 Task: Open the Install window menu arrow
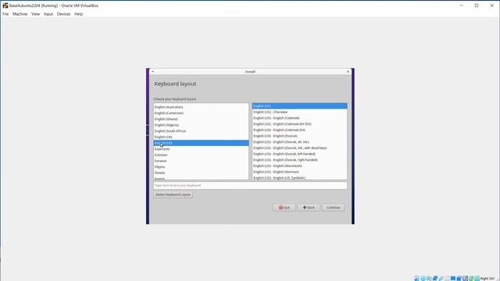pos(153,72)
